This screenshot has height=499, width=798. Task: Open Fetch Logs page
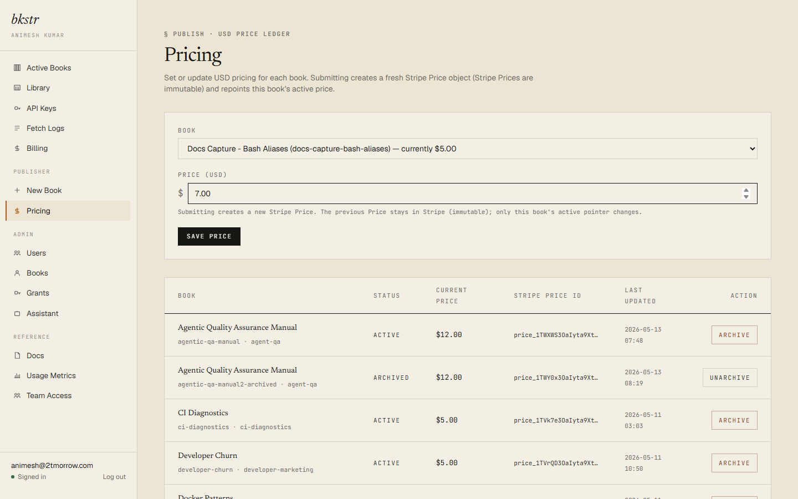click(68, 128)
